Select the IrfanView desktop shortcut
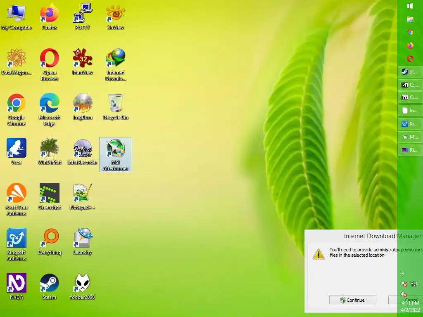The image size is (423, 317). (x=82, y=62)
